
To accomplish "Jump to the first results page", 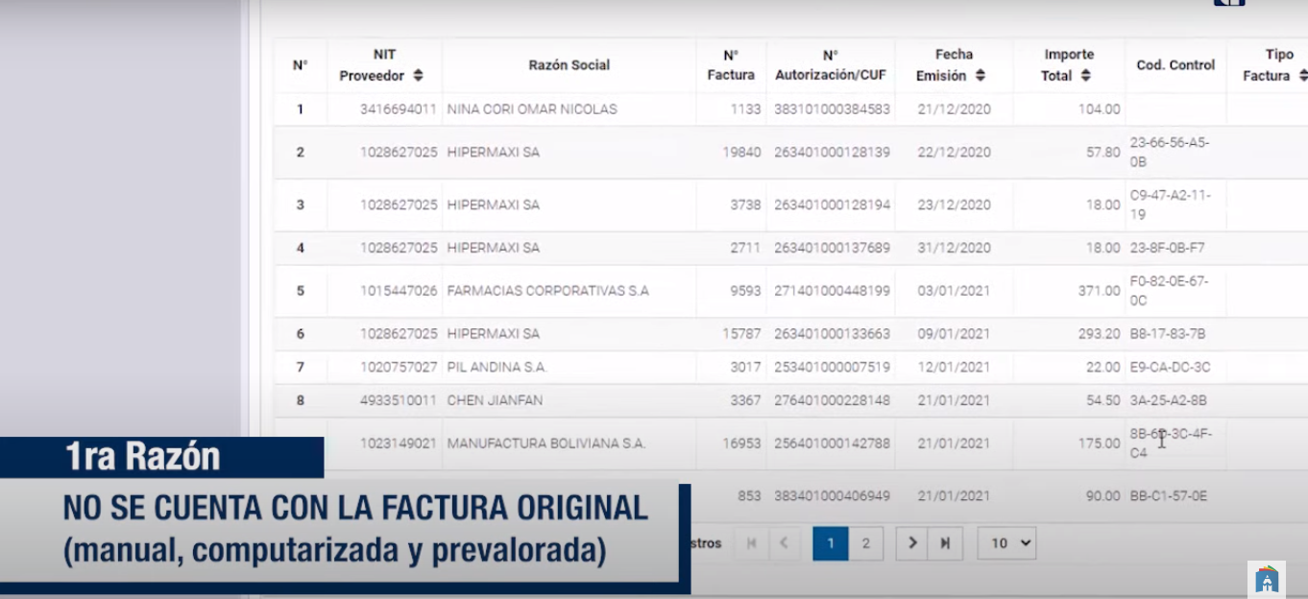I will (x=752, y=543).
